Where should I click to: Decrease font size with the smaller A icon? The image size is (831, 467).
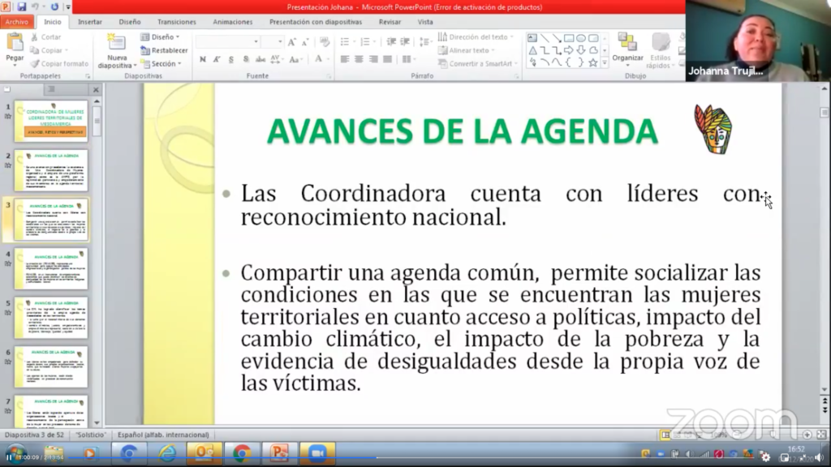305,42
